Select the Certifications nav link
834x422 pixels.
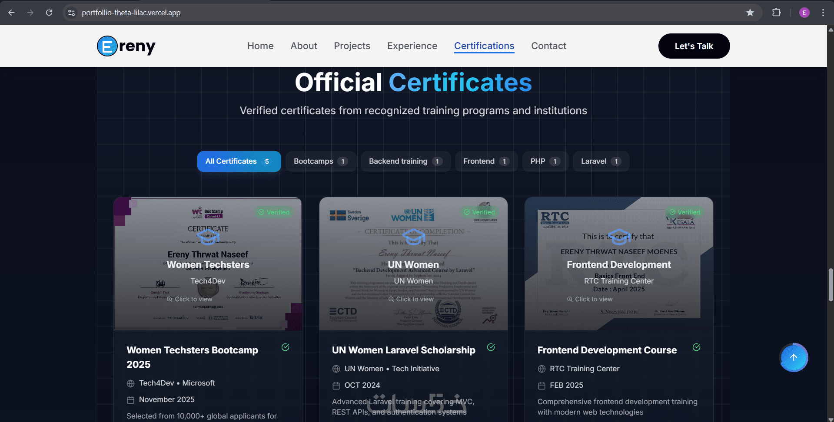tap(484, 46)
